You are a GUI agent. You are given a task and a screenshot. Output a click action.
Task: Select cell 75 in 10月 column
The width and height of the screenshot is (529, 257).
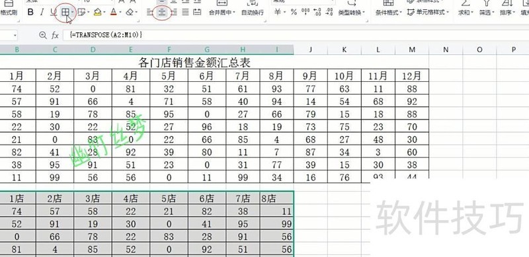(x=344, y=127)
